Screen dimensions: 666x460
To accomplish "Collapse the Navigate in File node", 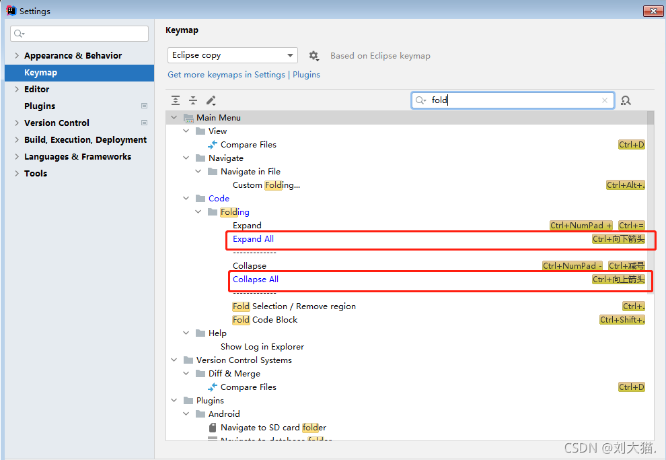I will coord(198,171).
